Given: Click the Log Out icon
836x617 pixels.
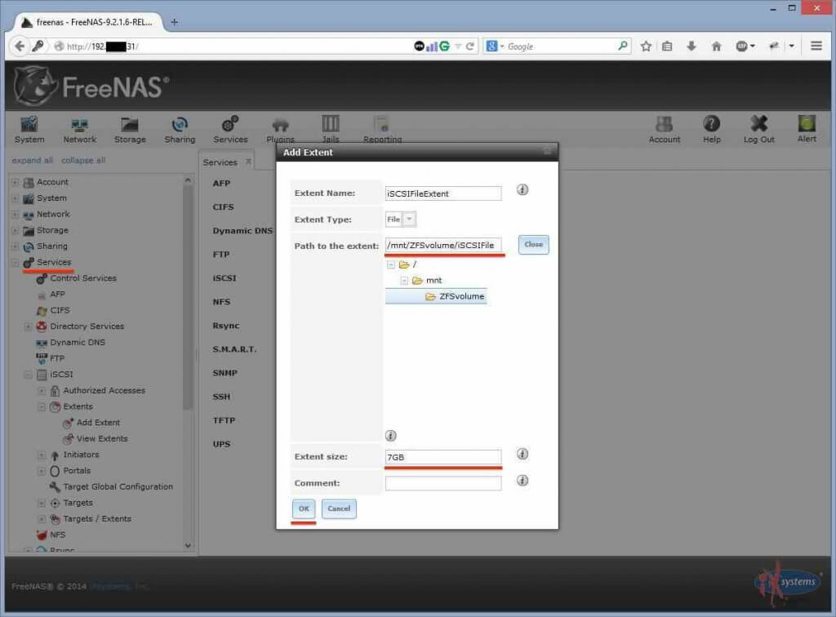Looking at the screenshot, I should click(758, 130).
